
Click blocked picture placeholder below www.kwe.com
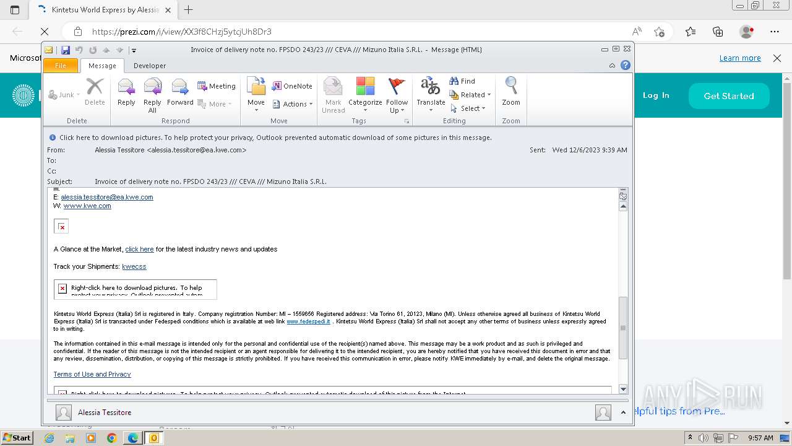point(61,227)
